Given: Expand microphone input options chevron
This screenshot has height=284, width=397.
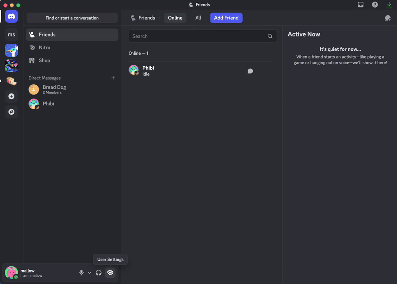Looking at the screenshot, I should [90, 272].
